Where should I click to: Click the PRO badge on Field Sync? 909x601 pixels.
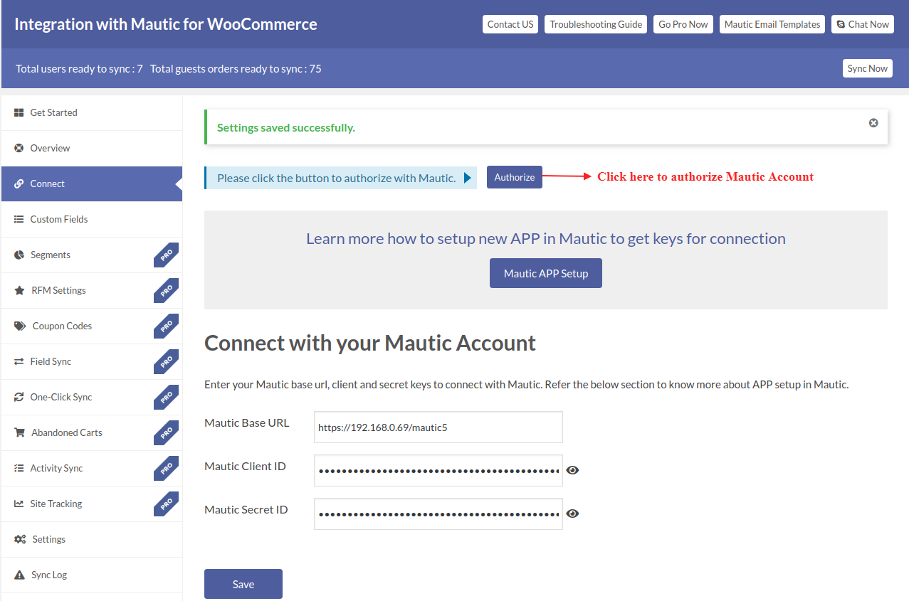167,361
